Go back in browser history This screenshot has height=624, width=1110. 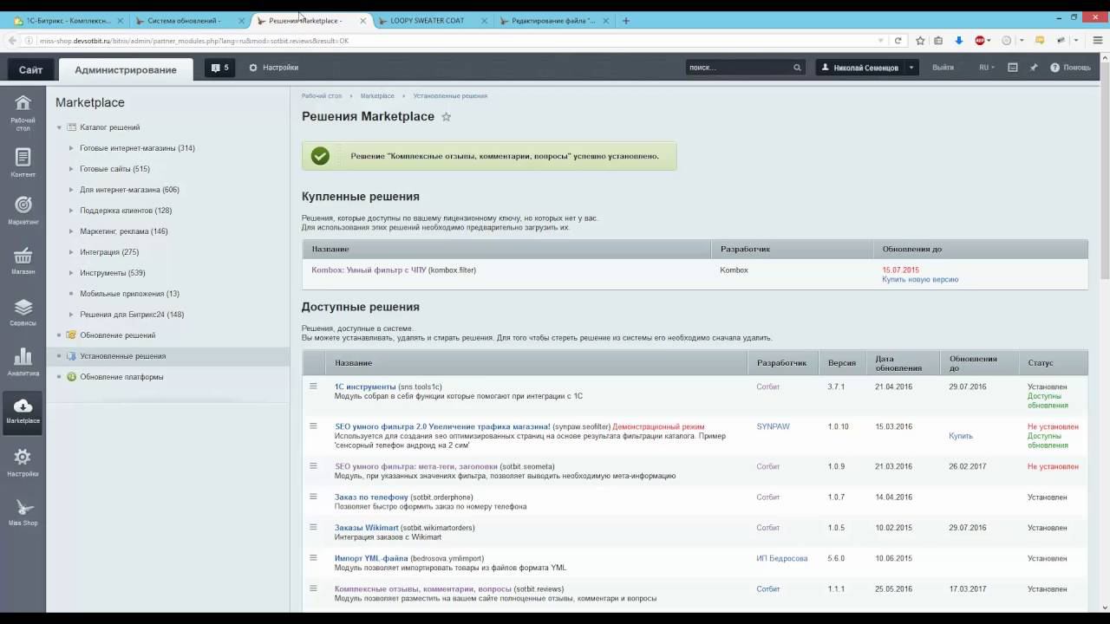[x=11, y=41]
